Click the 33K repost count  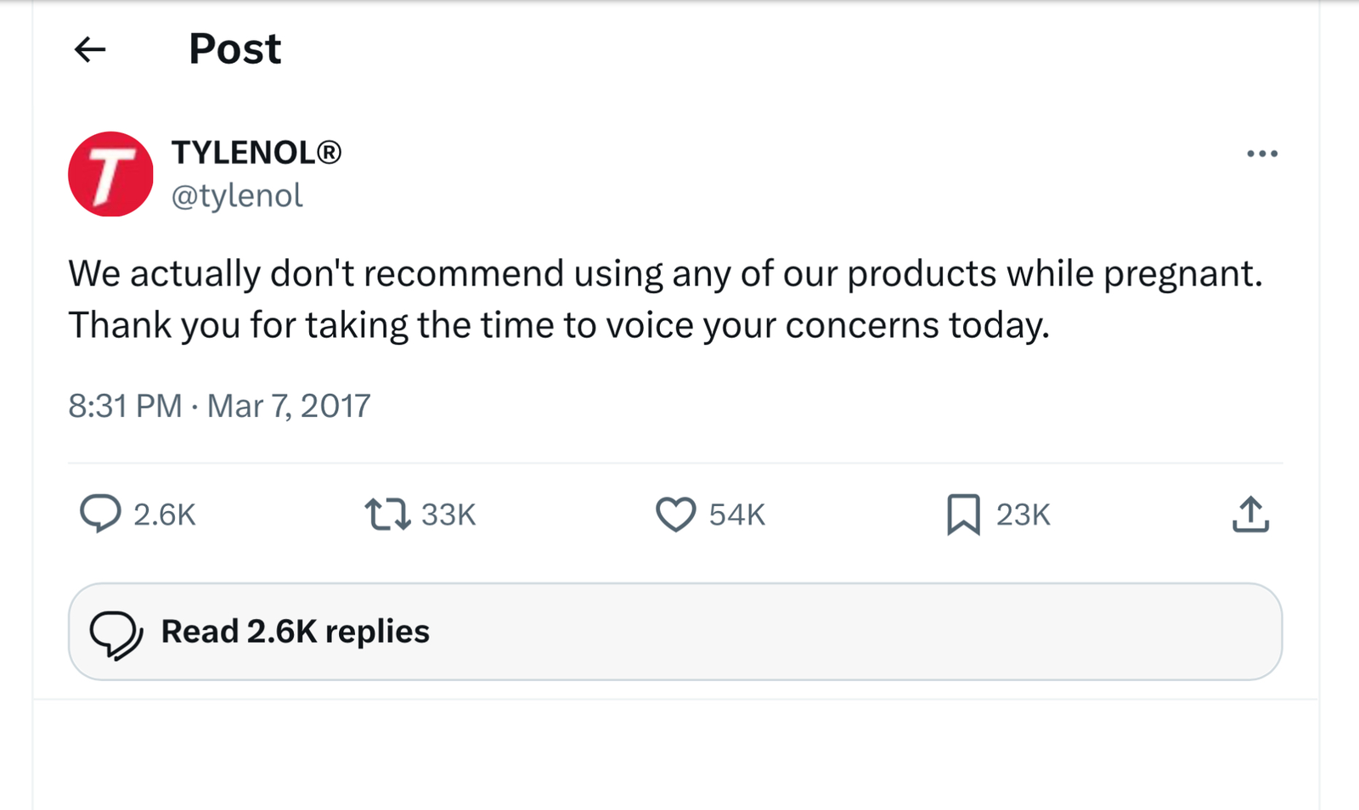(448, 515)
